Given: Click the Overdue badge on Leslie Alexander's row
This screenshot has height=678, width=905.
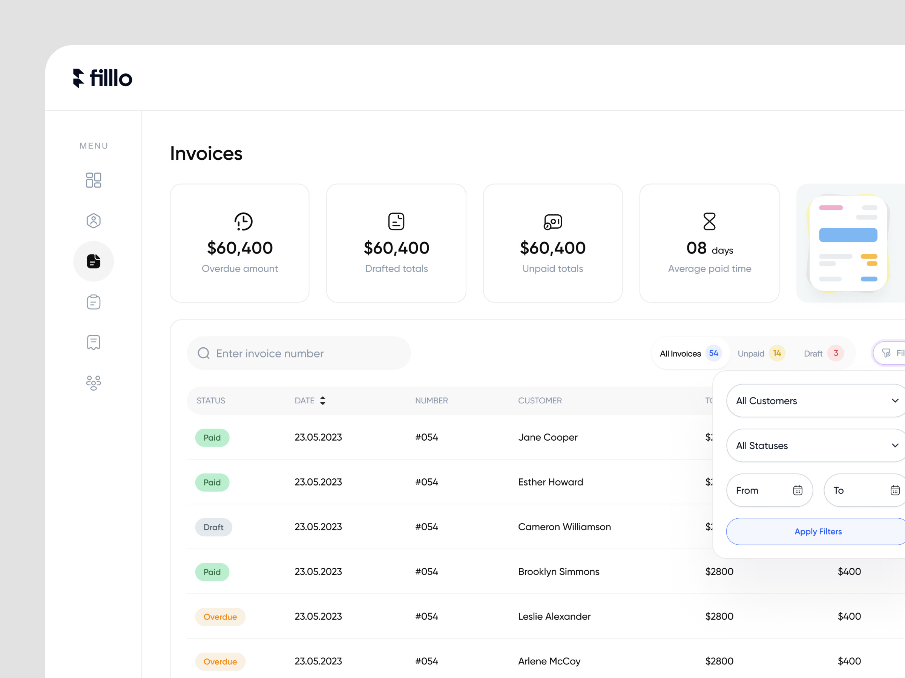Looking at the screenshot, I should [x=220, y=616].
